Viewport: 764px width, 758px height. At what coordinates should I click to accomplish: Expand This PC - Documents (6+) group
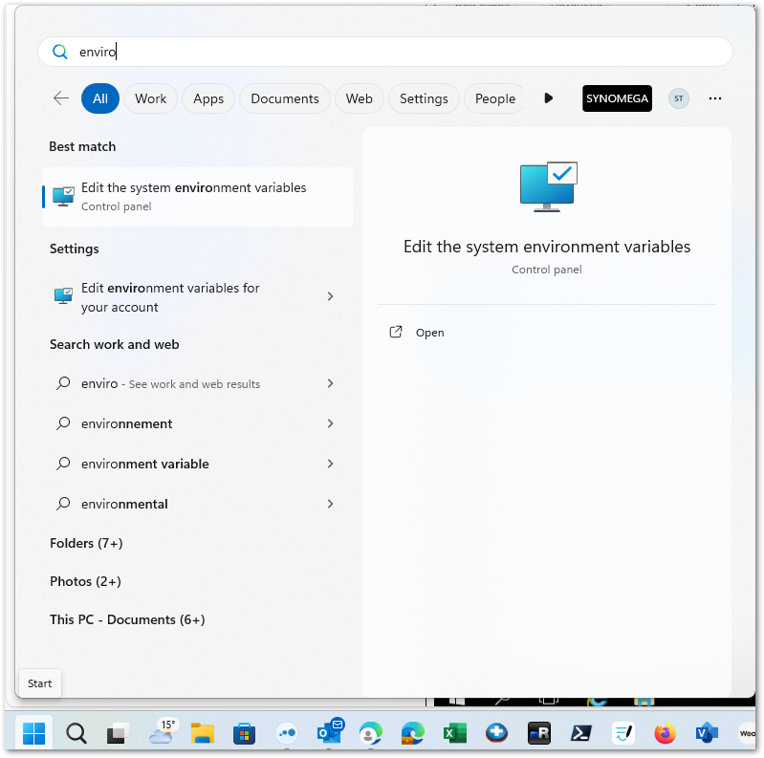(x=127, y=619)
